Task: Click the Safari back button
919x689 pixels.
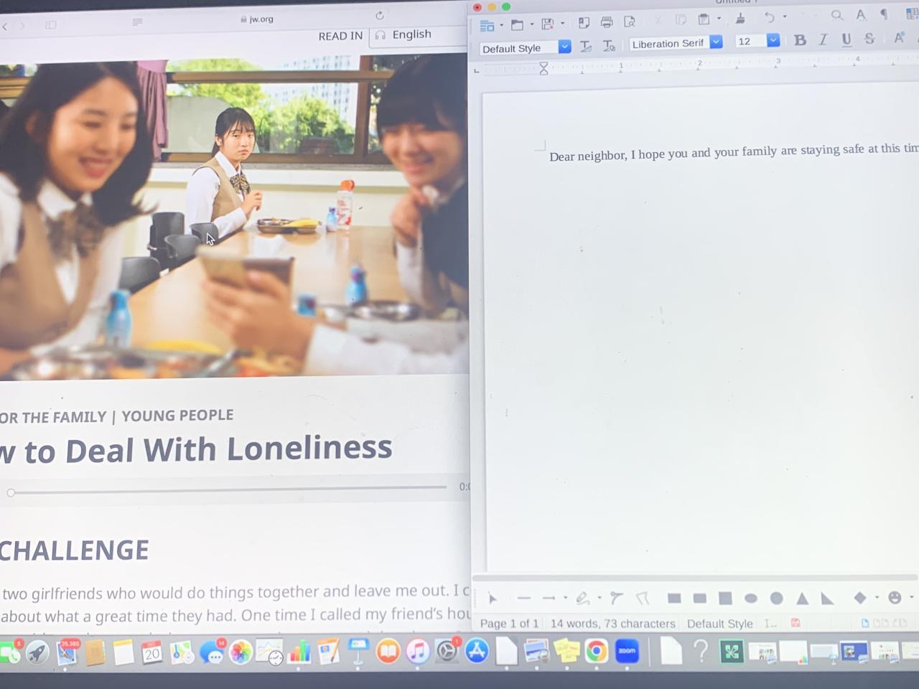Action: click(5, 26)
